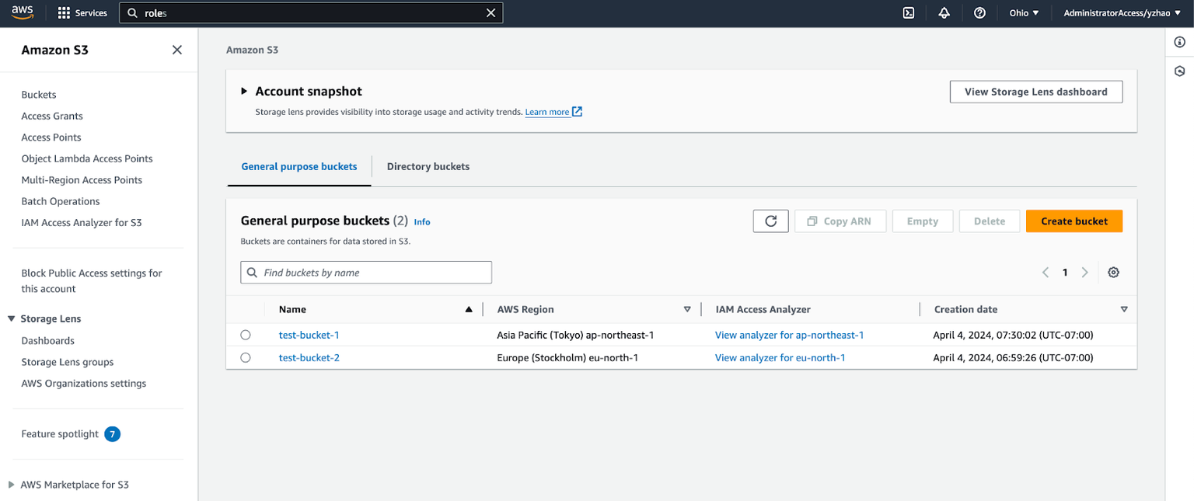This screenshot has width=1194, height=501.
Task: Open Batch Operations in the sidebar
Action: [61, 201]
